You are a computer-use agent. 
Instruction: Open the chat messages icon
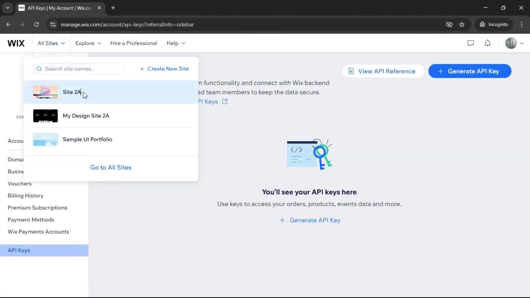(x=471, y=43)
